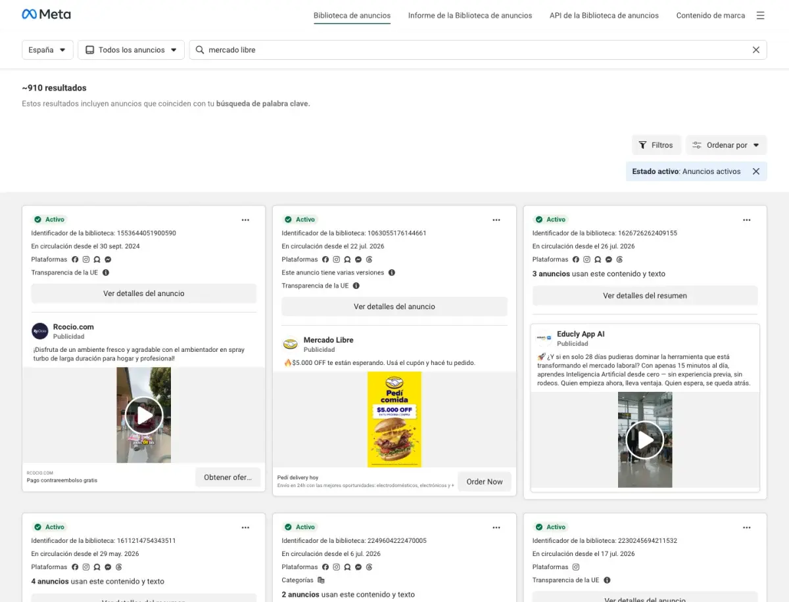This screenshot has width=789, height=602.
Task: Go to the 'Contenido de marca' tab
Action: pos(711,15)
